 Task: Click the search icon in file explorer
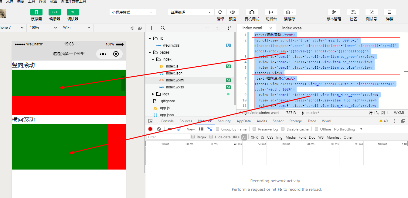[163, 28]
